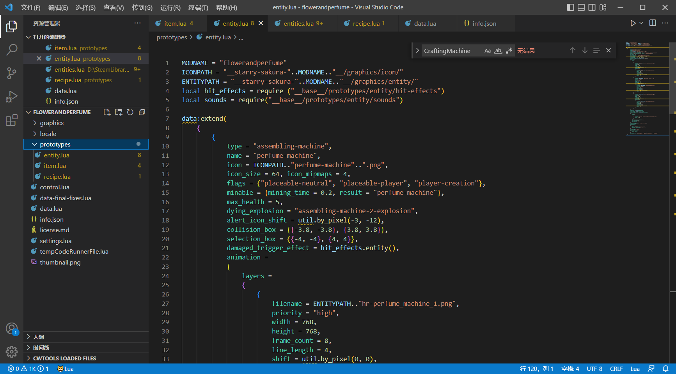Toggle regular expression in find

509,51
